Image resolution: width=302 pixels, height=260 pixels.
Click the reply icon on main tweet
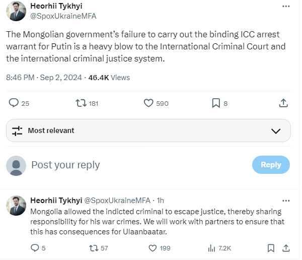tap(14, 103)
